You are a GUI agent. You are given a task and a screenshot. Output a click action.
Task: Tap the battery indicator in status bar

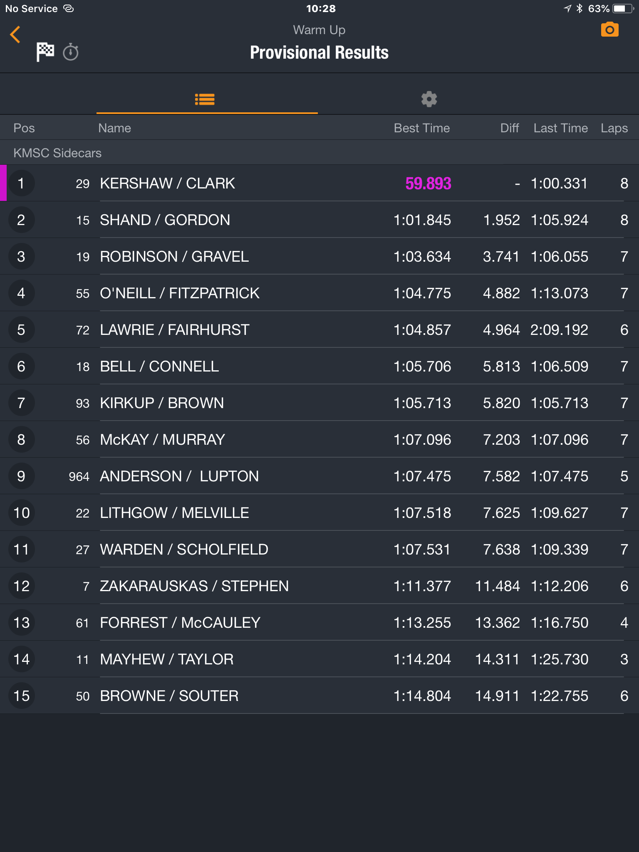pyautogui.click(x=623, y=8)
